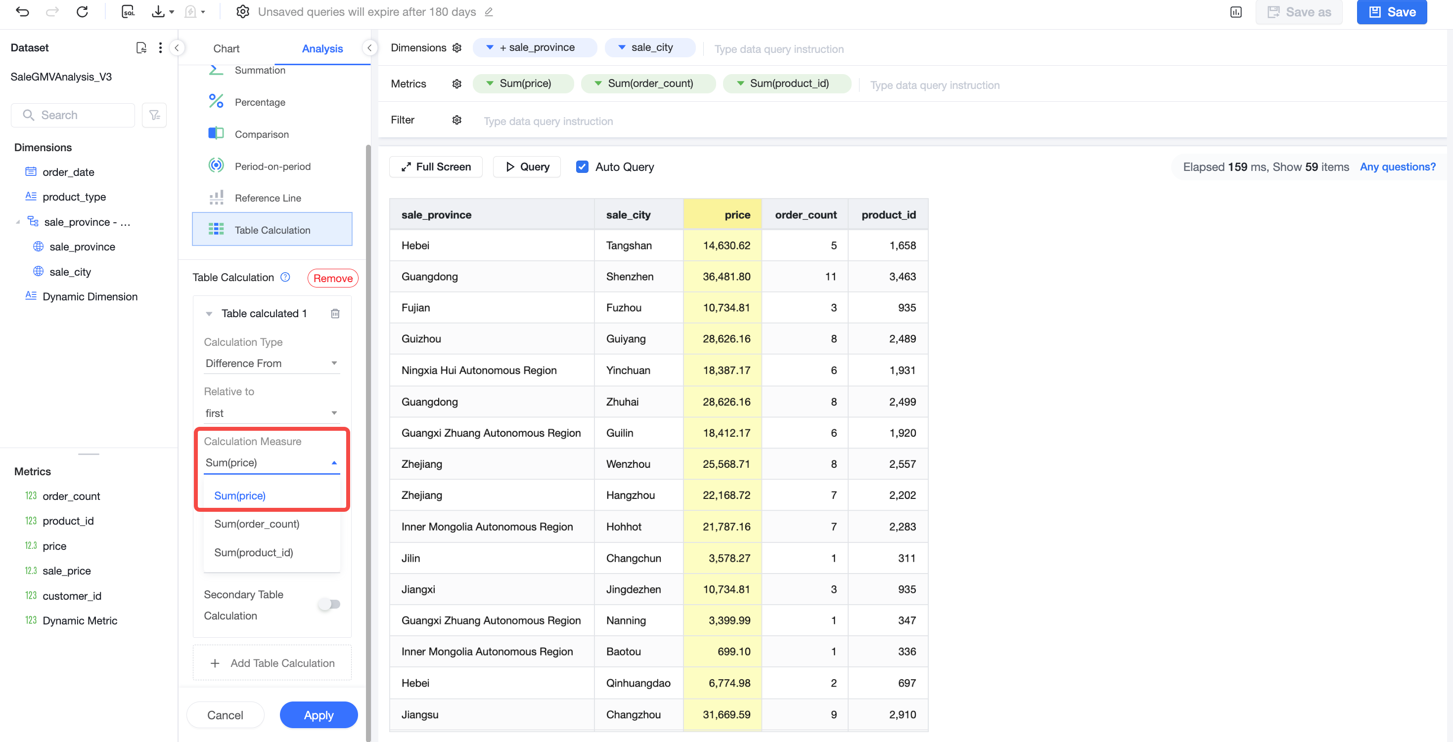Screen dimensions: 1453x742
Task: Edit the query expiry note pencil icon
Action: point(489,12)
